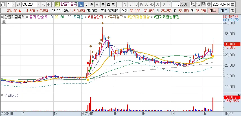Viewport: 241px width, 116px height.
Task: Open chart settings gear icon
Action: tap(209, 4)
